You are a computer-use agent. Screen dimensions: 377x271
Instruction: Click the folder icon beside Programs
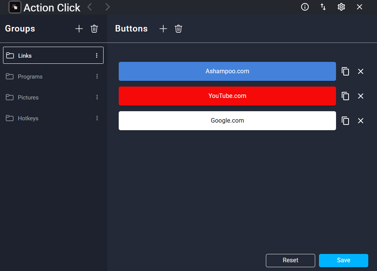(9, 76)
